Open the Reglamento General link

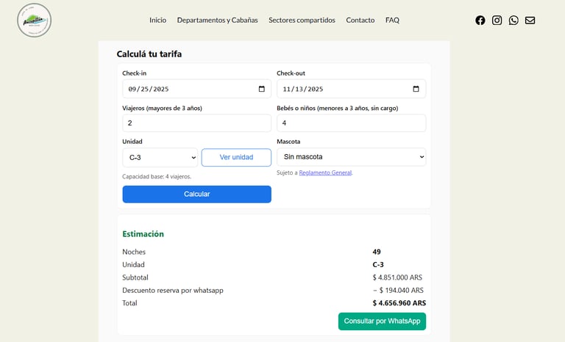coord(325,173)
